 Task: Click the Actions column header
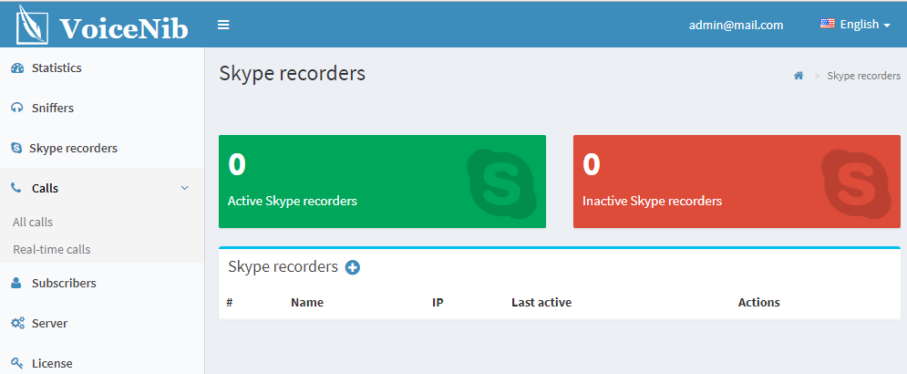pos(759,303)
